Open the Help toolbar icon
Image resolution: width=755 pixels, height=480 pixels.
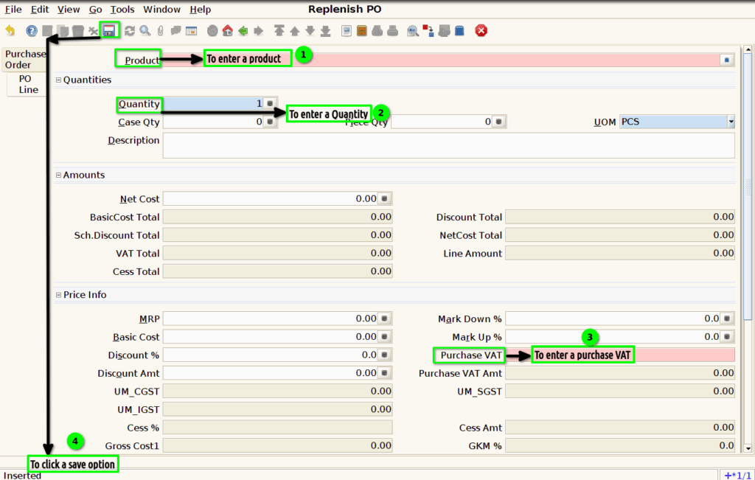coord(32,31)
